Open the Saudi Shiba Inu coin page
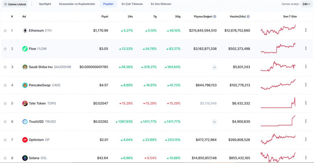The width and height of the screenshot is (314, 163). coord(50,67)
